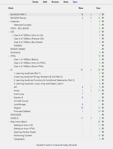The image size is (113, 149).
Task: Open the Browse window
Action: 55,2
